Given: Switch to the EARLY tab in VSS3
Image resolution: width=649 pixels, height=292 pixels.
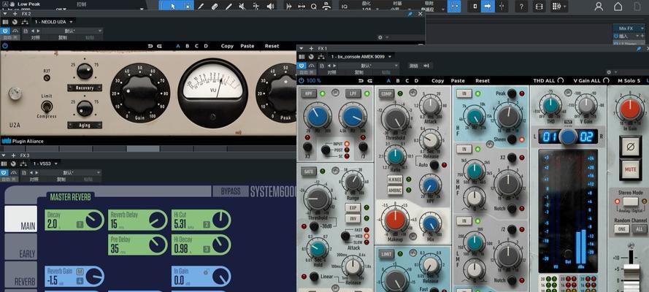Looking at the screenshot, I should tap(20, 247).
